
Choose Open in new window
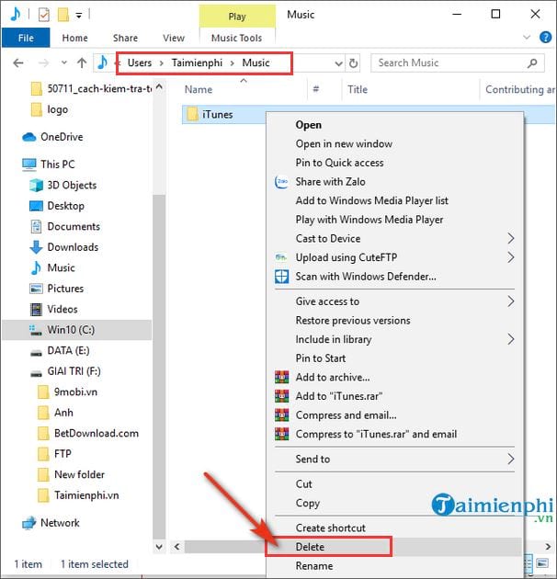[x=344, y=143]
